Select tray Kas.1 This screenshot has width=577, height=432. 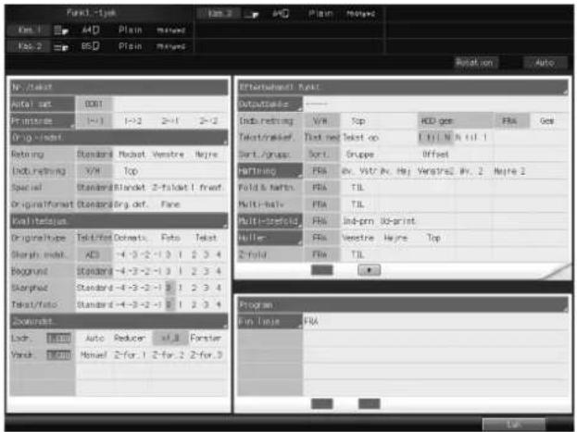click(29, 31)
